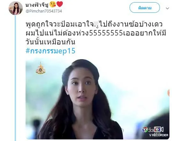
Task: Open the นางฟ้าจีซู profile avatar
Action: (x=16, y=8)
